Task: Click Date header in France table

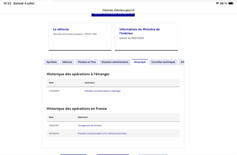Action: [x=51, y=117]
